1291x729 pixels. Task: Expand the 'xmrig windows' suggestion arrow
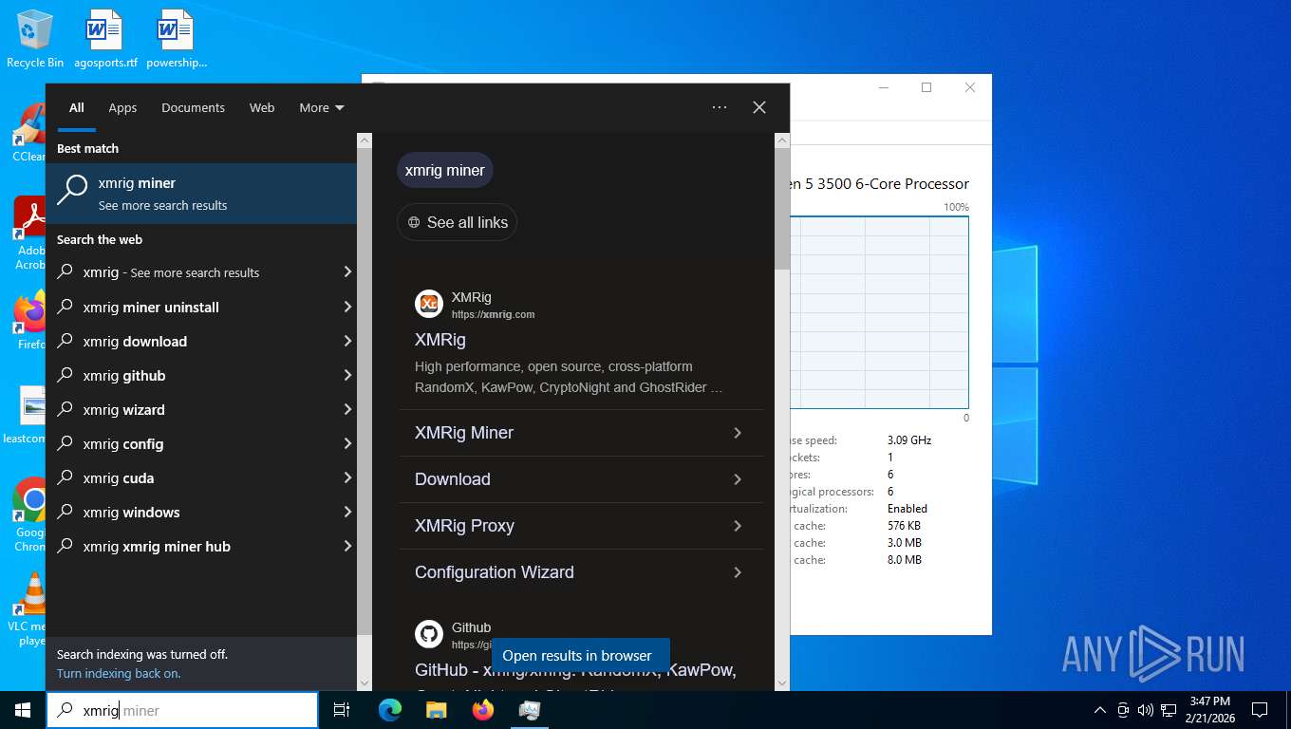(x=347, y=512)
